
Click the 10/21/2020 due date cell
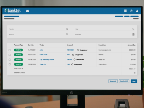[32, 55]
